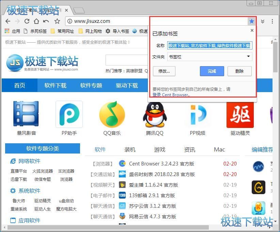Screen dimensions: 280x232
Task: Click the 删除 button
Action: [239, 71]
